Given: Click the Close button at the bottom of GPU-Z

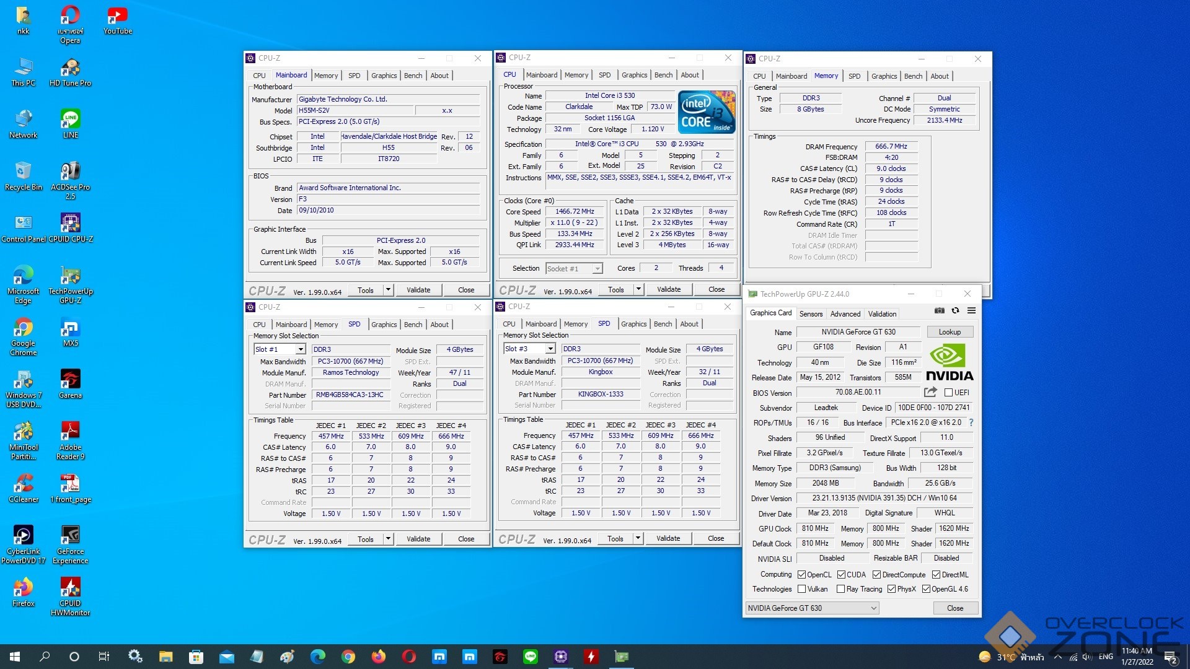Looking at the screenshot, I should (955, 608).
